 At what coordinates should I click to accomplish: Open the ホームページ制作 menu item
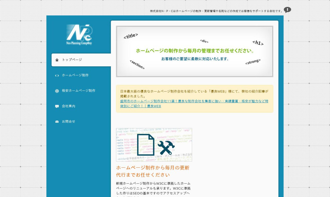75,75
